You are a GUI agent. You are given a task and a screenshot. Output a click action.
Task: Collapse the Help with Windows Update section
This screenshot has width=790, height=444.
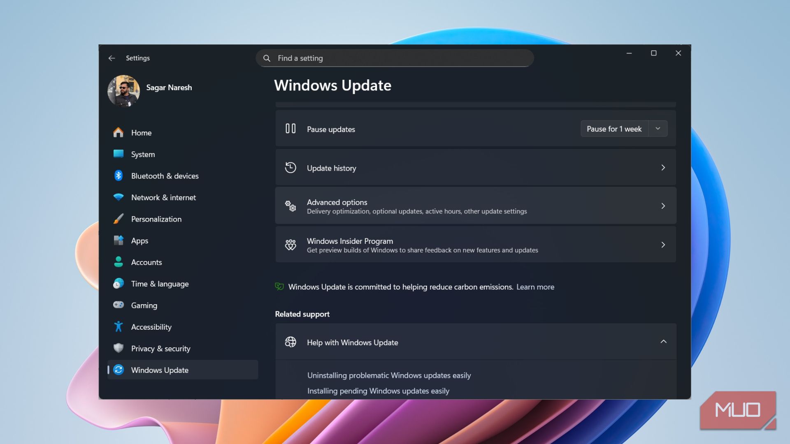[x=663, y=342]
